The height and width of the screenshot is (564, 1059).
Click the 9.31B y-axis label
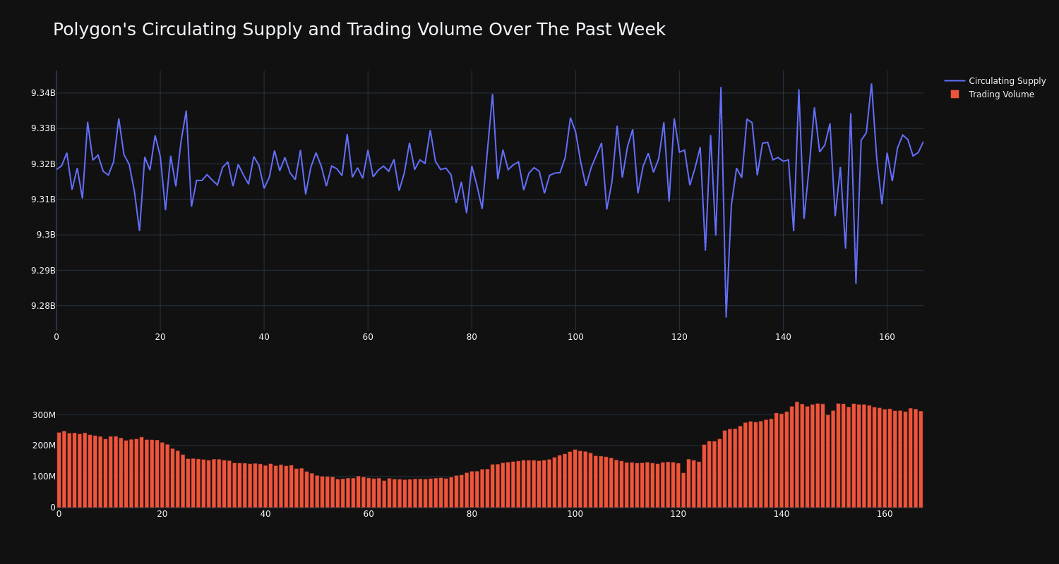43,200
